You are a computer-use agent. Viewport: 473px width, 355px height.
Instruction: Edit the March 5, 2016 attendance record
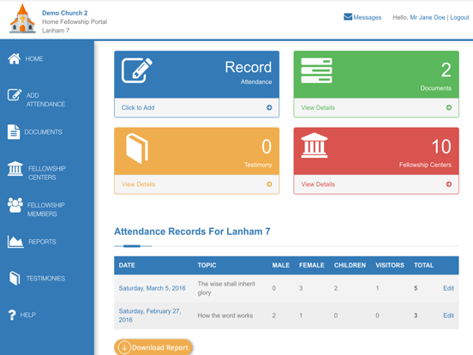point(448,288)
